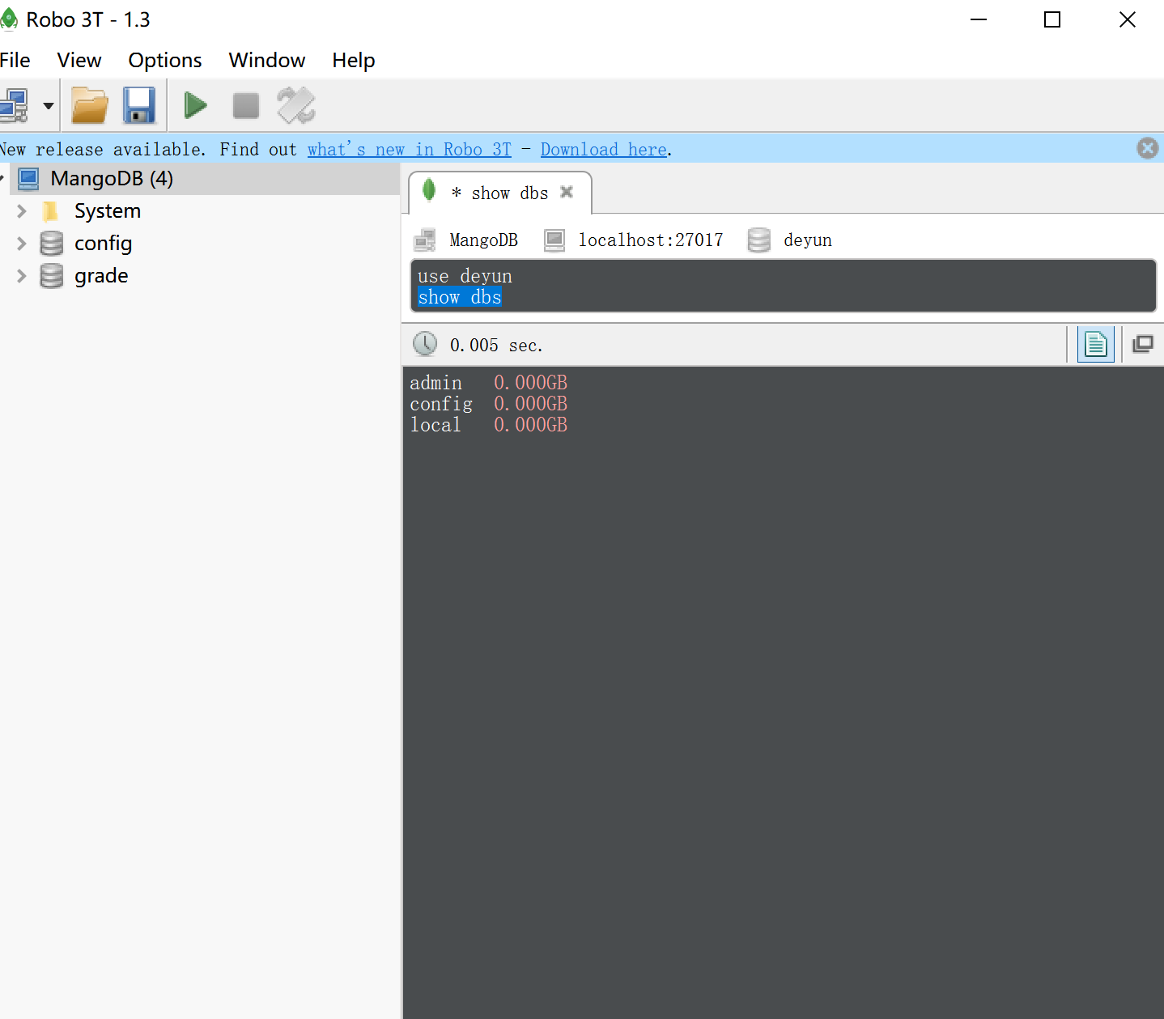Click the Open file folder icon
Screen dimensions: 1164x1019
coord(90,105)
